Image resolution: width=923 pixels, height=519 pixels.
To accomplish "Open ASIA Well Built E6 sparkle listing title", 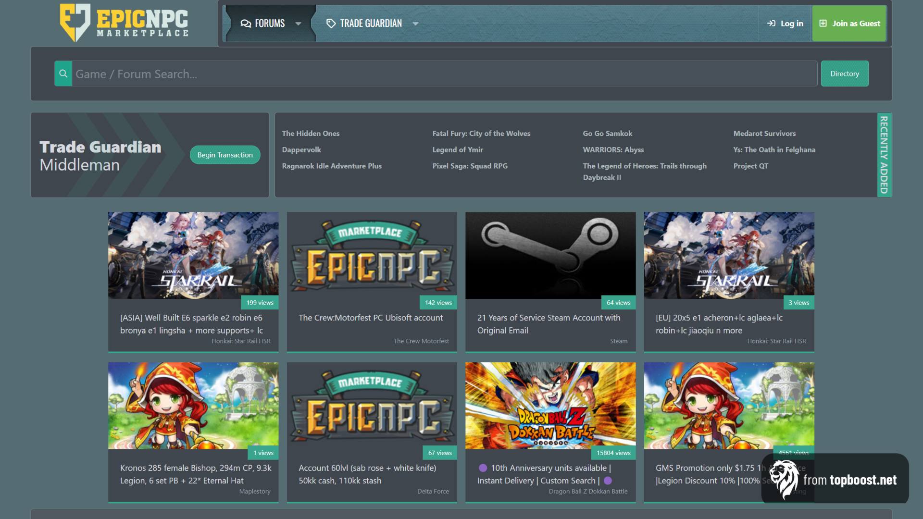I will tap(191, 324).
